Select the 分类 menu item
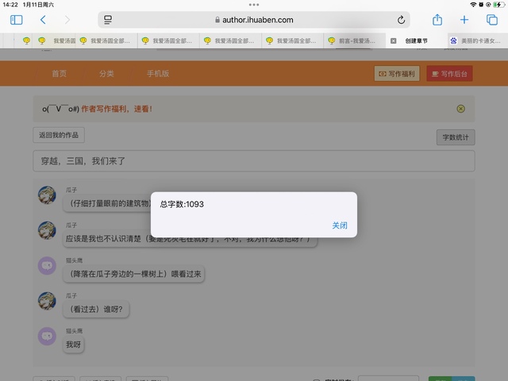 (x=106, y=74)
